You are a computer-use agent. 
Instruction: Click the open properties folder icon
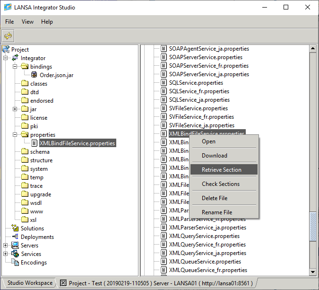25,134
